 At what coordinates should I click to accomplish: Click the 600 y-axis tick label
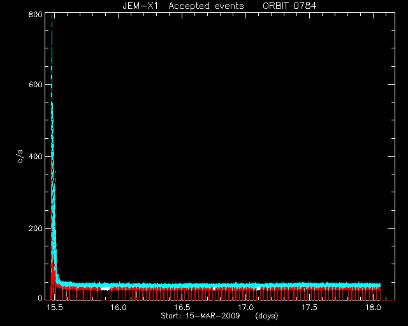[x=36, y=85]
